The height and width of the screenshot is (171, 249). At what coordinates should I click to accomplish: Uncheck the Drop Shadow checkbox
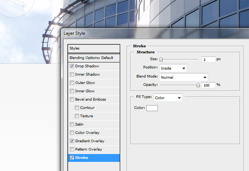coord(72,66)
